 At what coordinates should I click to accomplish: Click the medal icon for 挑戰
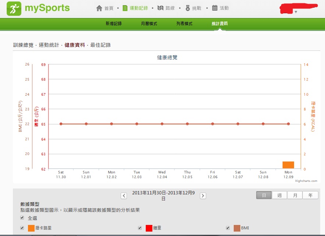(188, 8)
